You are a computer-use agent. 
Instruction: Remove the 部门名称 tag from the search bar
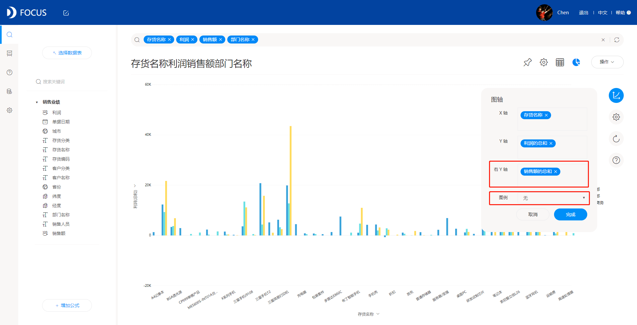(x=253, y=40)
